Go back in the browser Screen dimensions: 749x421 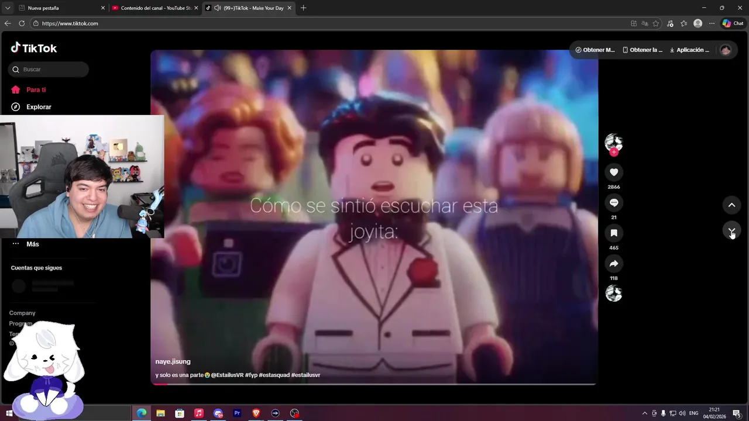point(8,23)
